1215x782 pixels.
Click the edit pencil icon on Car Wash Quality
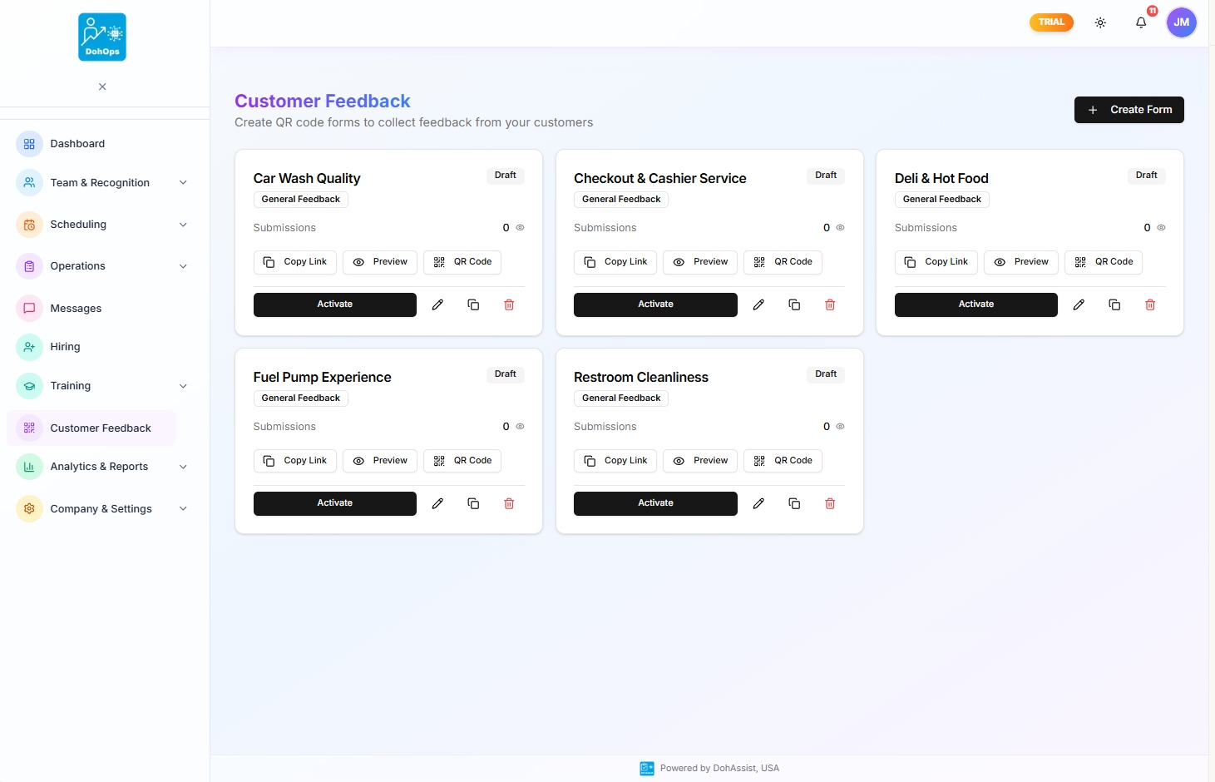437,304
